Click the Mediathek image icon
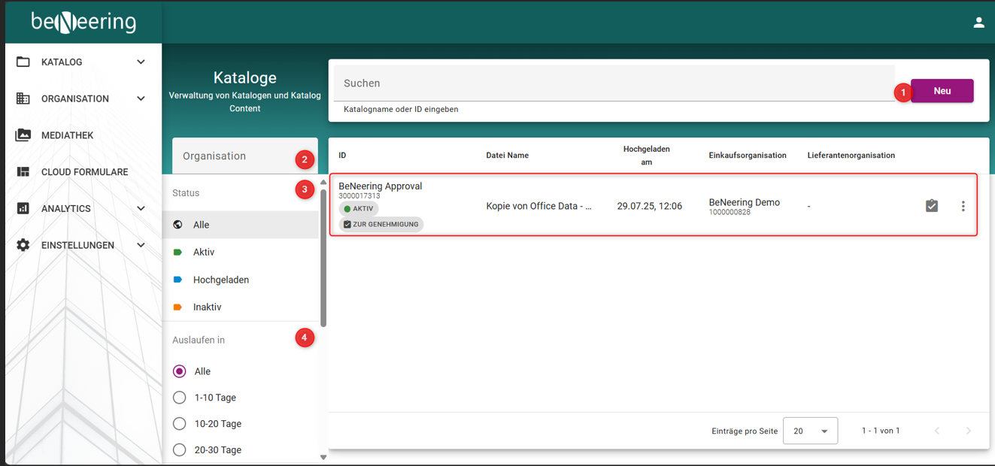 click(23, 135)
